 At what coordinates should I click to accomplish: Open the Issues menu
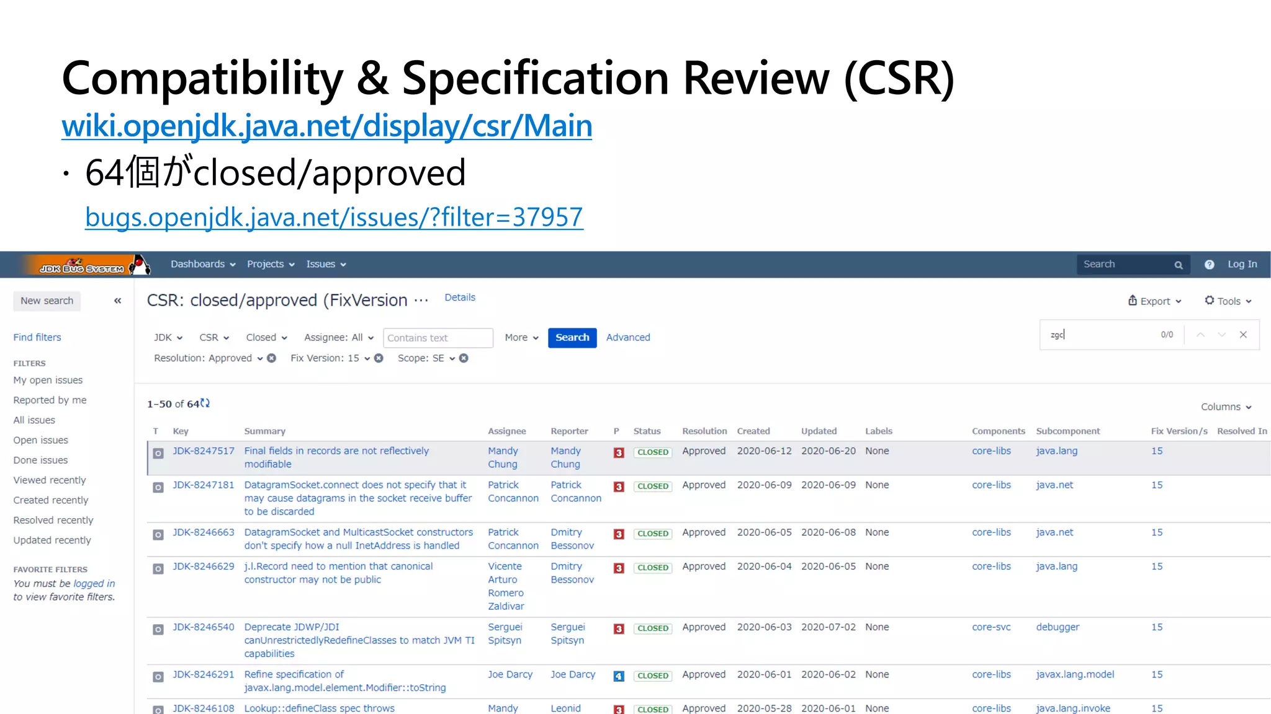[326, 264]
